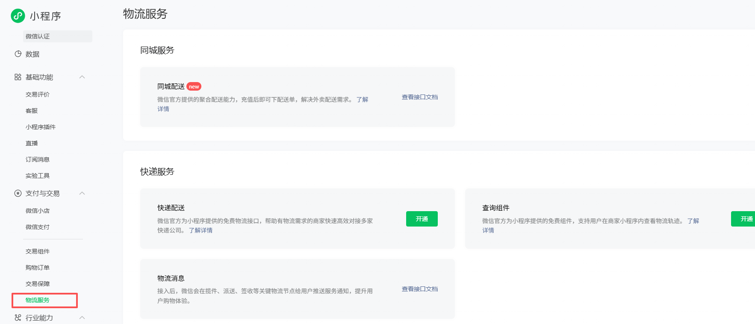Click the 行业能力 icon in sidebar
The width and height of the screenshot is (755, 324).
coord(18,318)
